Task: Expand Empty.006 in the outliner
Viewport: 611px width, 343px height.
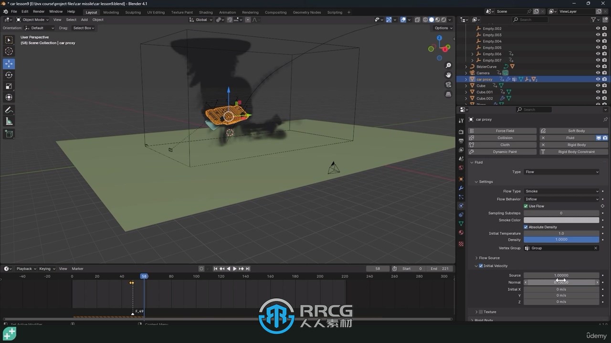Action: click(473, 54)
